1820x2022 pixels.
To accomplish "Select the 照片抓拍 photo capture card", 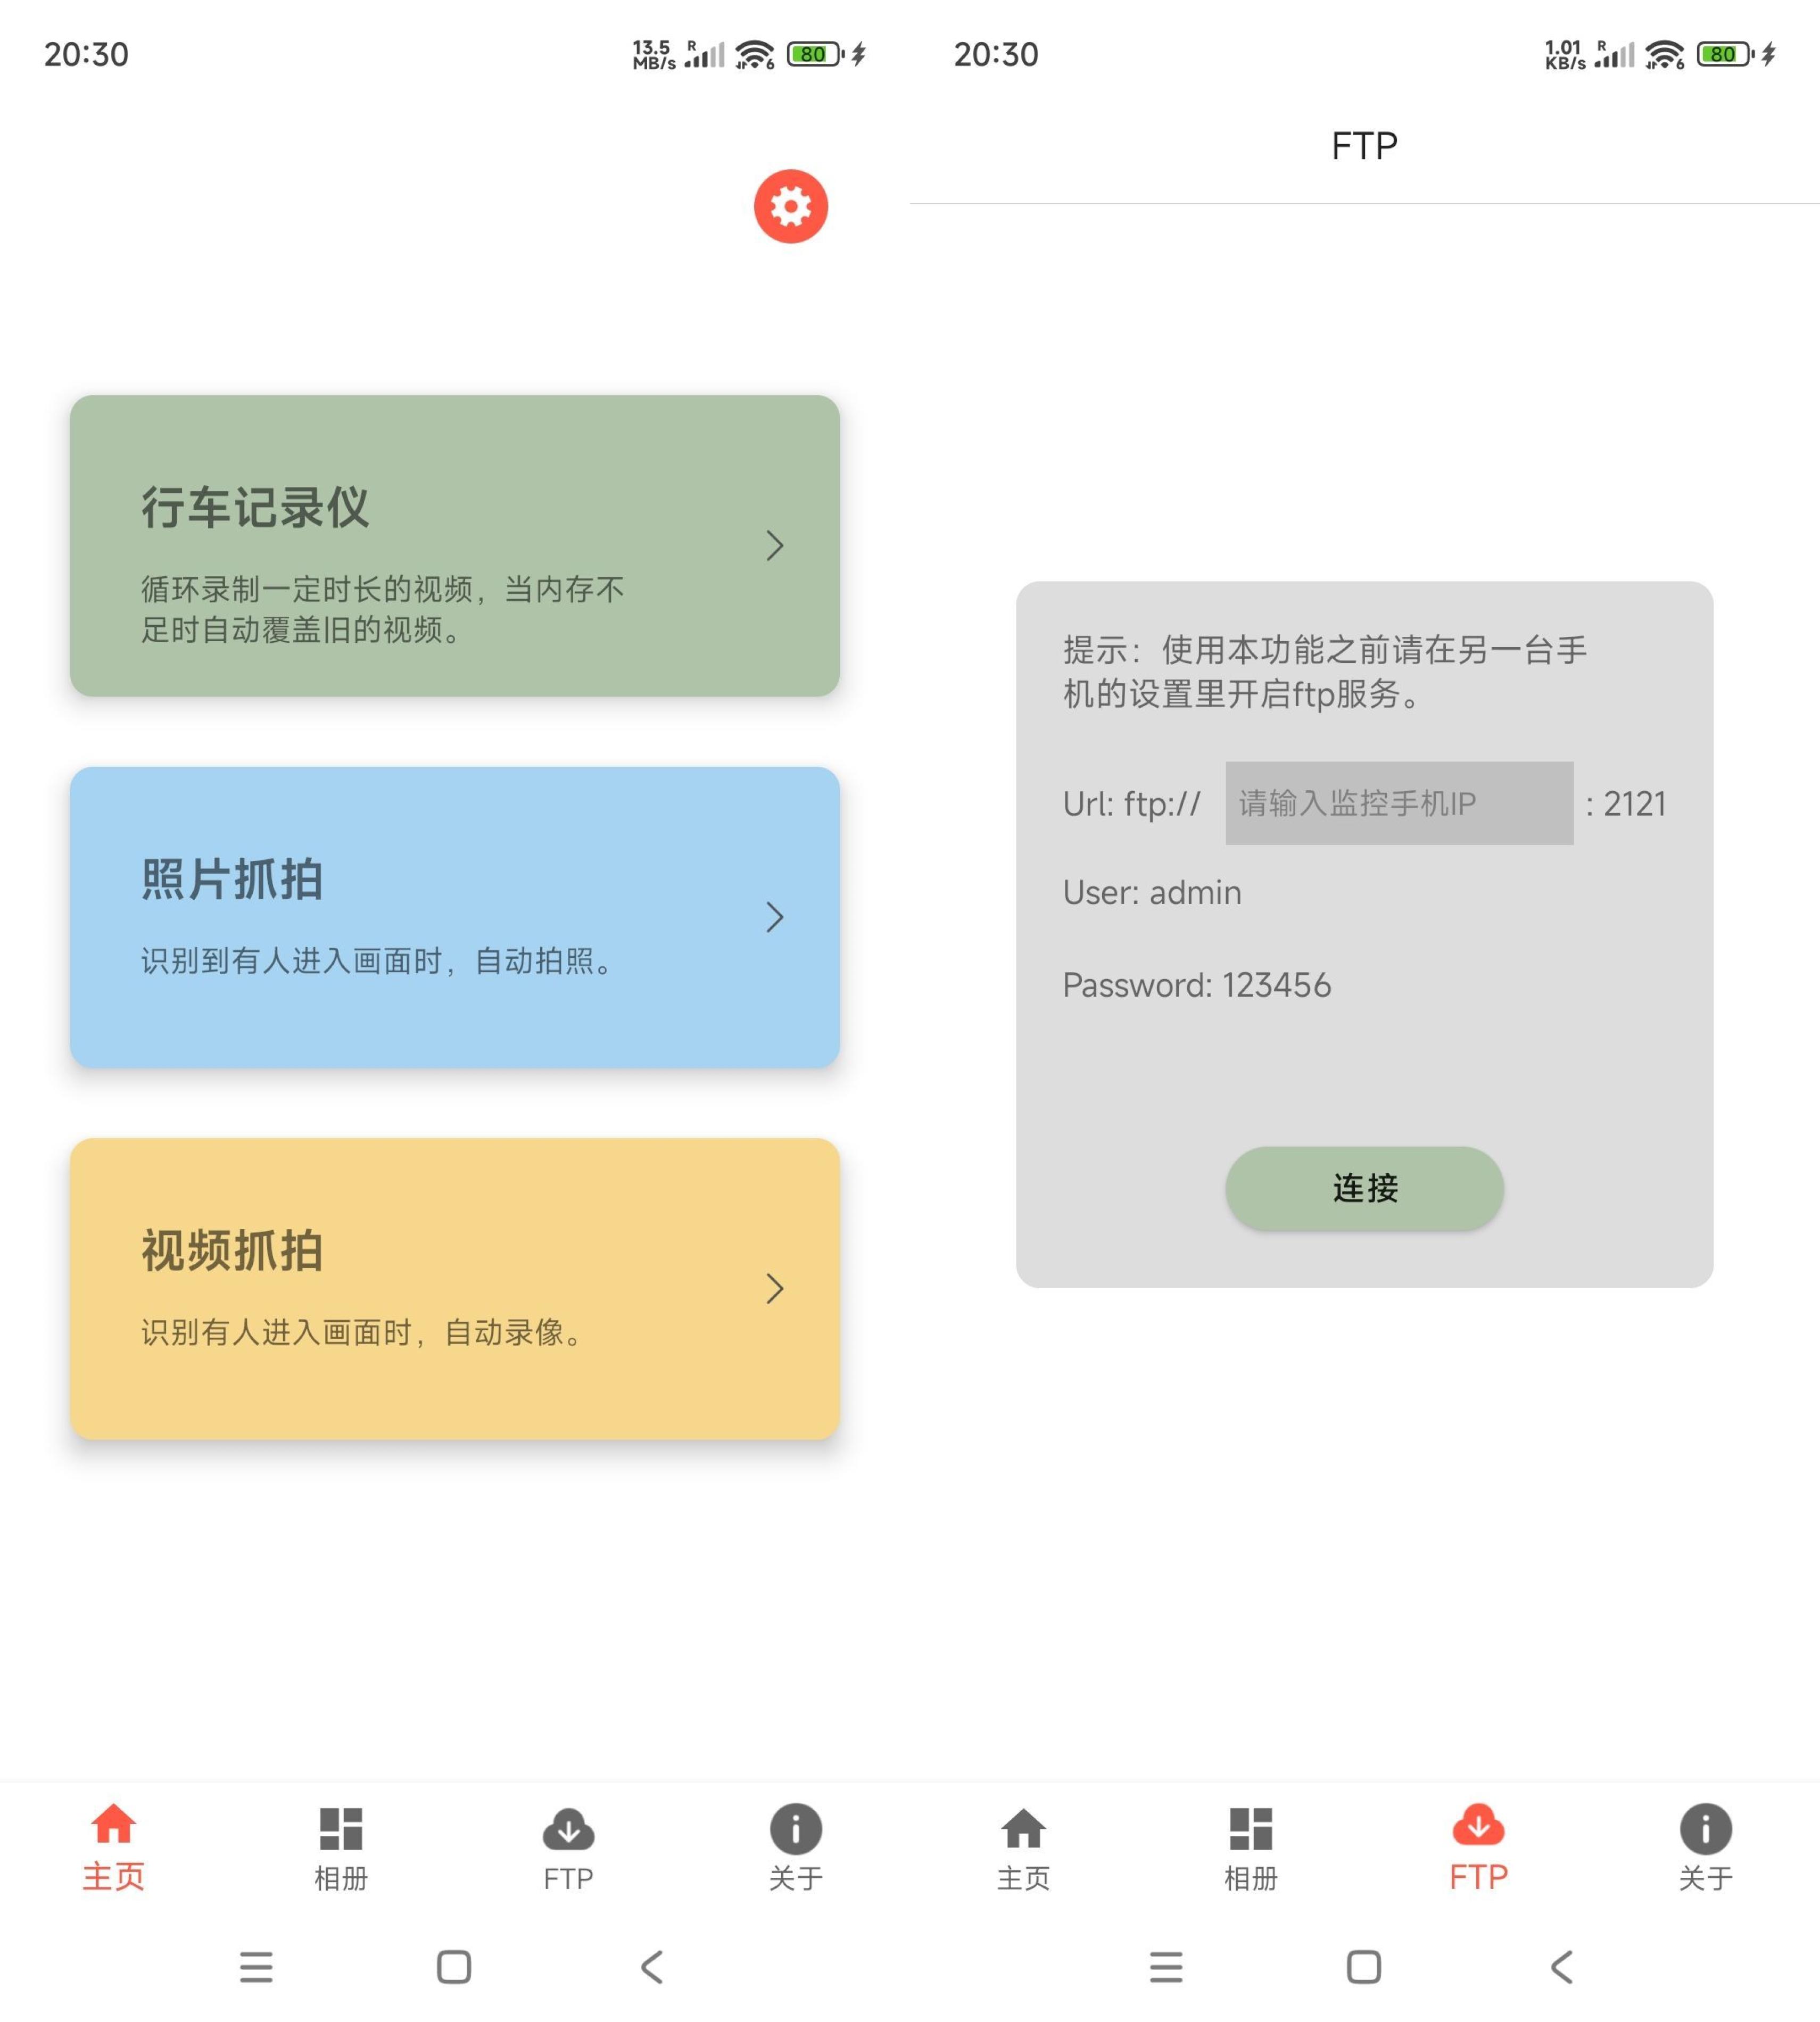I will click(455, 917).
